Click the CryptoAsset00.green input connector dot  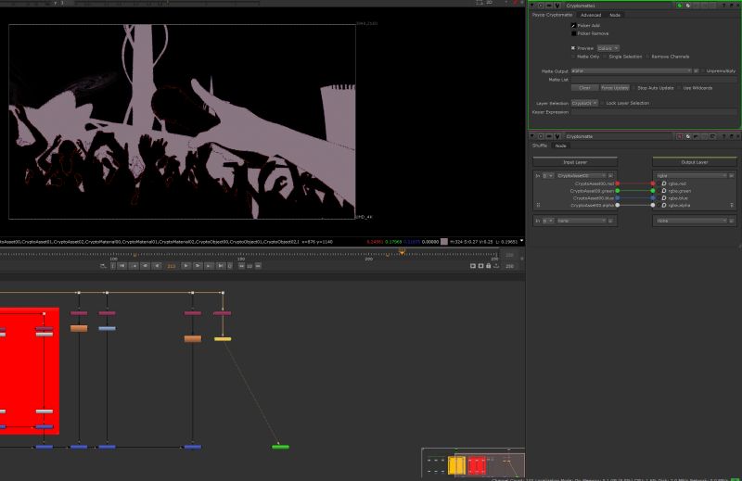pyautogui.click(x=618, y=191)
